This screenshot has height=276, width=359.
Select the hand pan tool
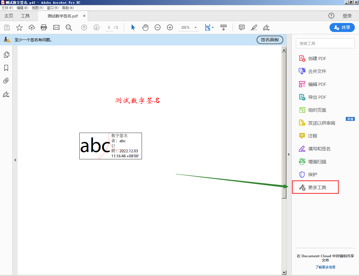145,27
